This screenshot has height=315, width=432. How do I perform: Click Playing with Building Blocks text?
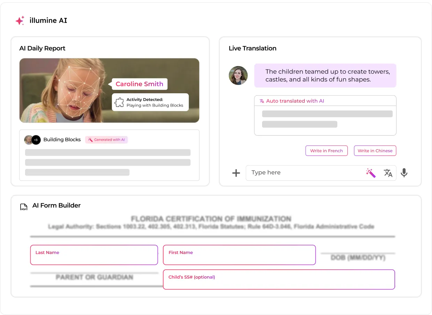pos(155,105)
